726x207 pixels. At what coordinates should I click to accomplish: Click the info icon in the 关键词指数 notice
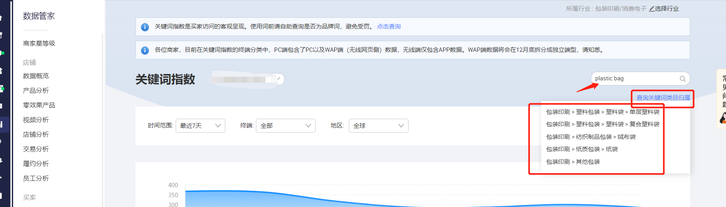click(145, 27)
